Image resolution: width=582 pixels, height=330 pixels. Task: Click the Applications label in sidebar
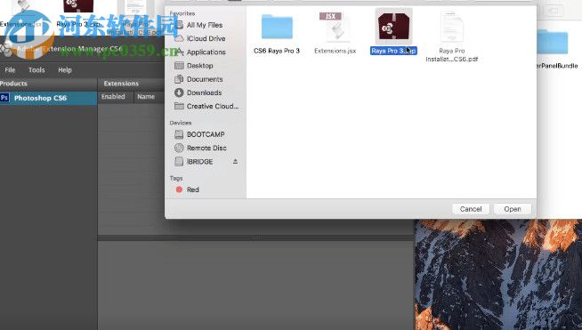click(x=206, y=52)
